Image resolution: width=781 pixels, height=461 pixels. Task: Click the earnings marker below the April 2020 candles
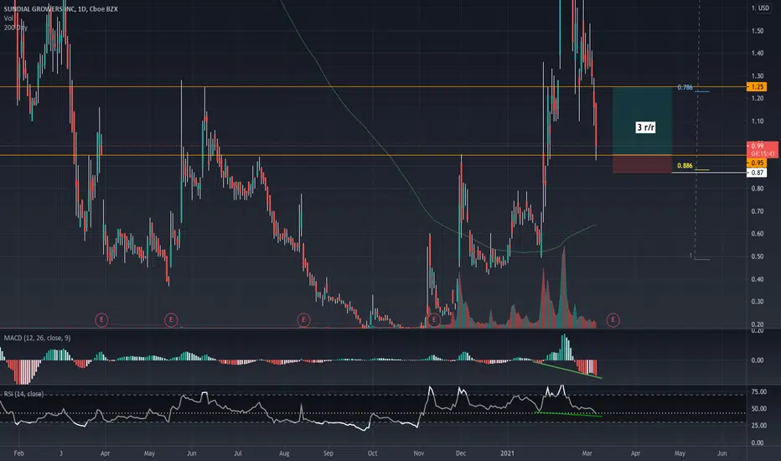pos(101,319)
